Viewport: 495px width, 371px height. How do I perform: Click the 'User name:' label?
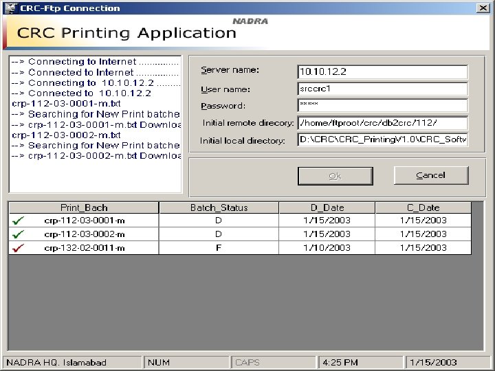point(225,89)
